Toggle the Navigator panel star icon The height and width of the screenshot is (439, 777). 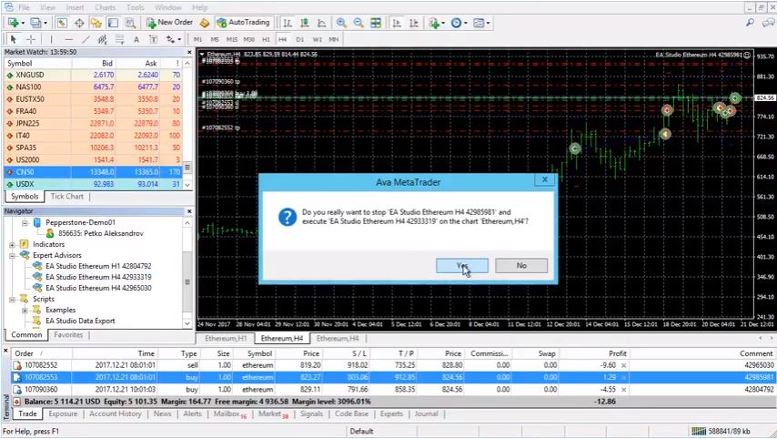[96, 23]
